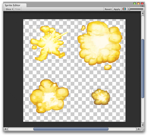Apply the sprite changes

pyautogui.click(x=117, y=9)
